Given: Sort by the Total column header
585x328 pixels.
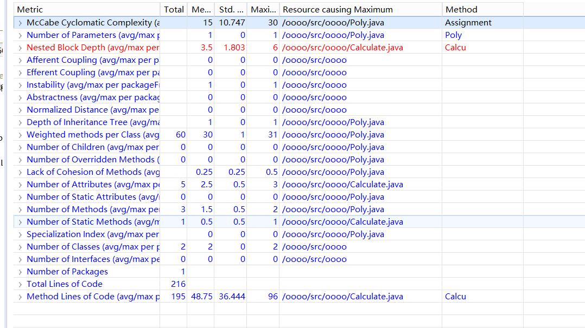Looking at the screenshot, I should coord(173,10).
